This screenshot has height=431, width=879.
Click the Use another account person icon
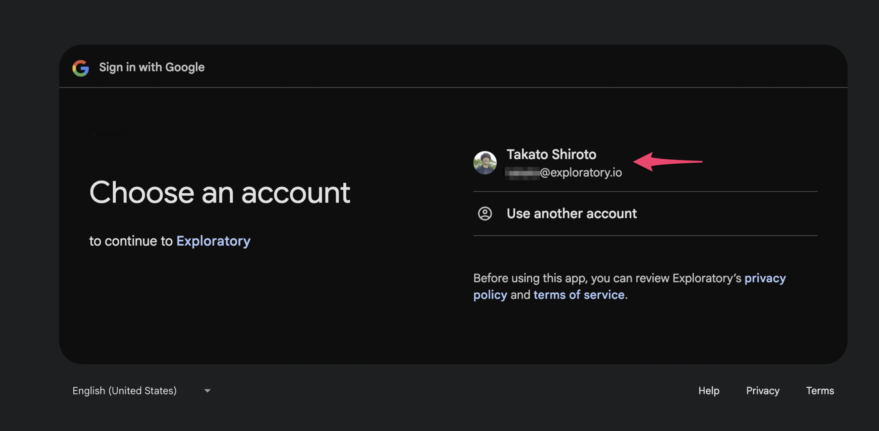[485, 214]
